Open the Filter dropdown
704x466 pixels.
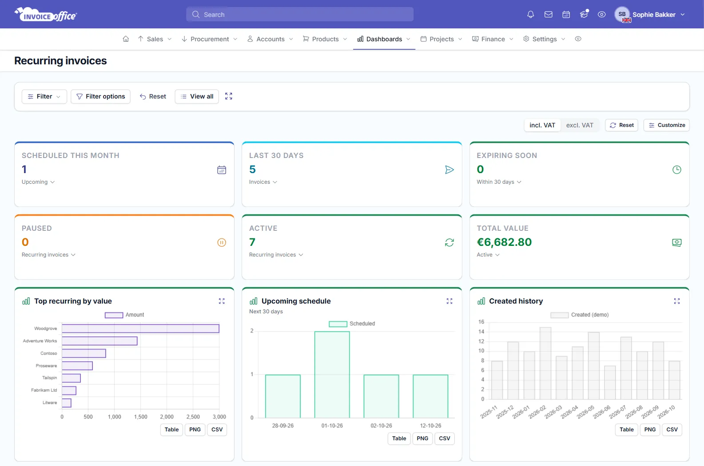click(x=44, y=96)
